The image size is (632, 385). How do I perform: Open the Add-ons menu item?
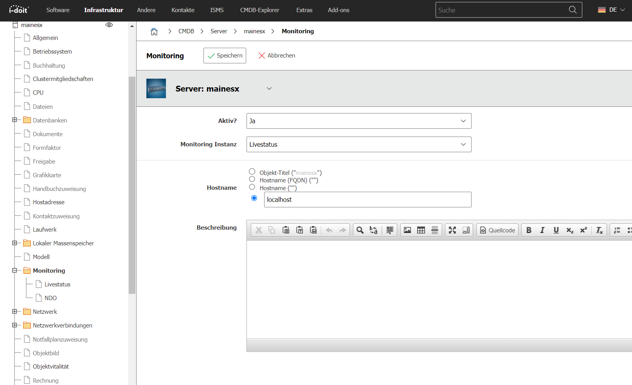pyautogui.click(x=339, y=10)
